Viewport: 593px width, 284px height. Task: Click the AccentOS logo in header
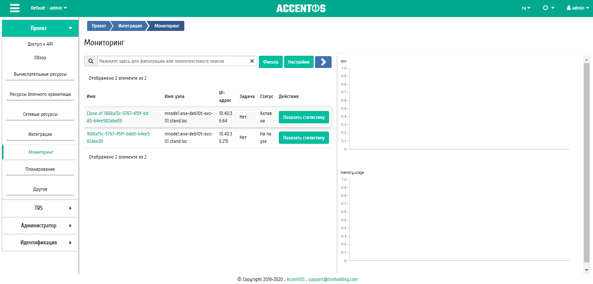pyautogui.click(x=301, y=8)
